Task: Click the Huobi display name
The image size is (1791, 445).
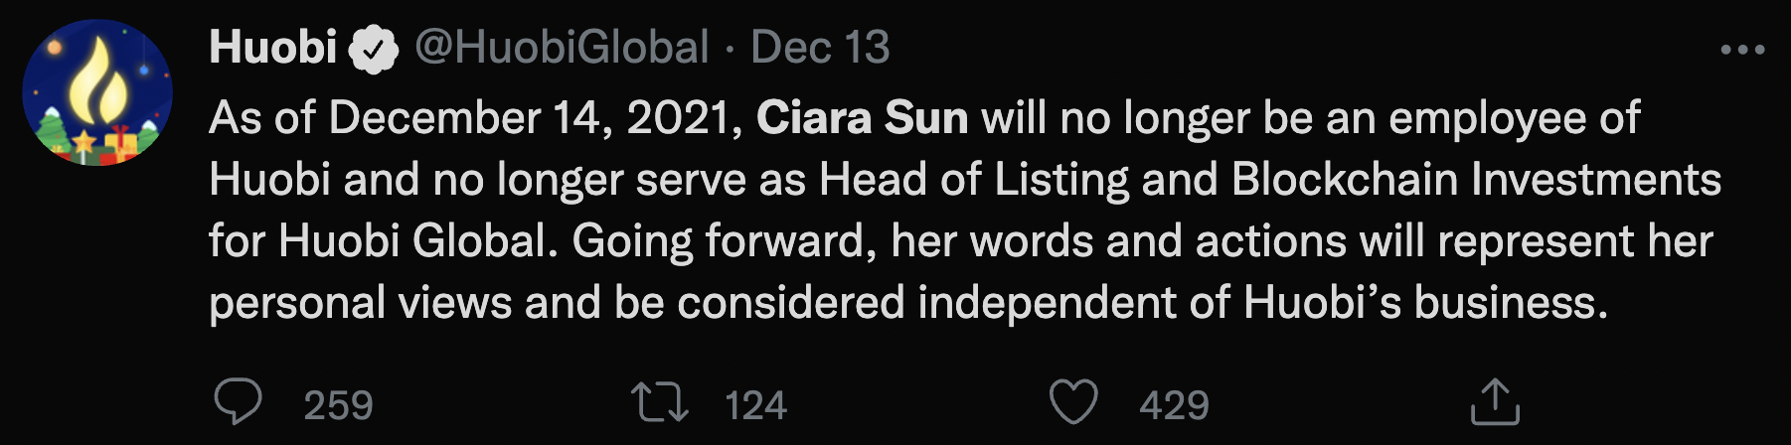Action: coord(273,48)
